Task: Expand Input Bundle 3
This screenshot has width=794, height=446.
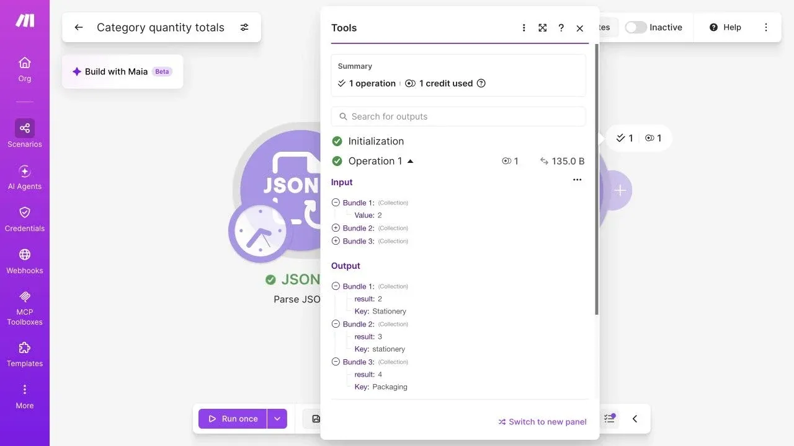Action: coord(336,241)
